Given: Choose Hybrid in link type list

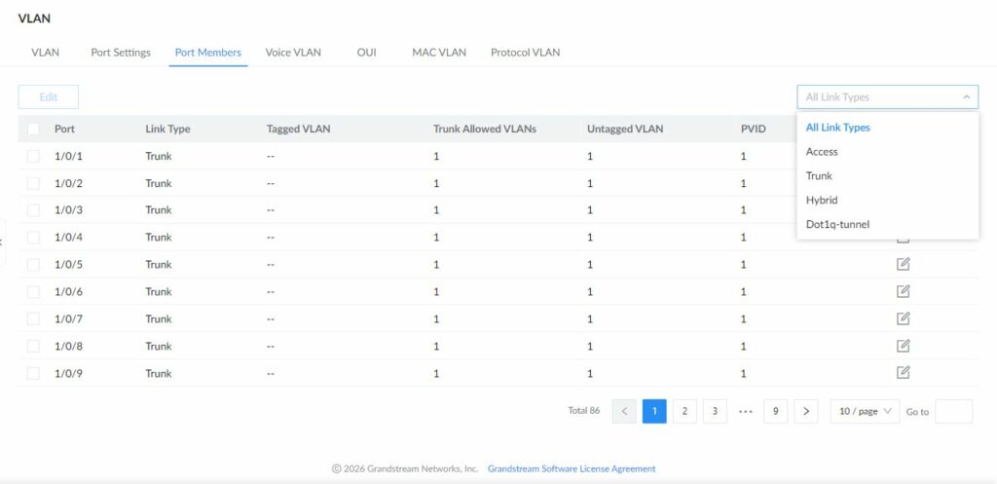Looking at the screenshot, I should (x=888, y=200).
